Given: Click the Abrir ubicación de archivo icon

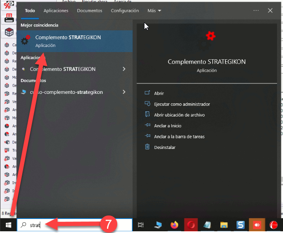Looking at the screenshot, I should [147, 114].
